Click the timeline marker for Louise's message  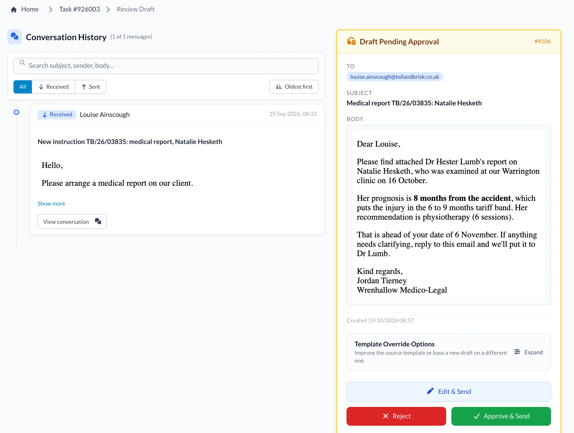click(16, 112)
